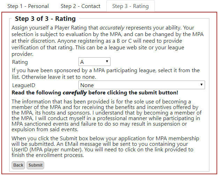Expand the LeagueID dropdown set to None
The height and width of the screenshot is (176, 220).
(141, 85)
